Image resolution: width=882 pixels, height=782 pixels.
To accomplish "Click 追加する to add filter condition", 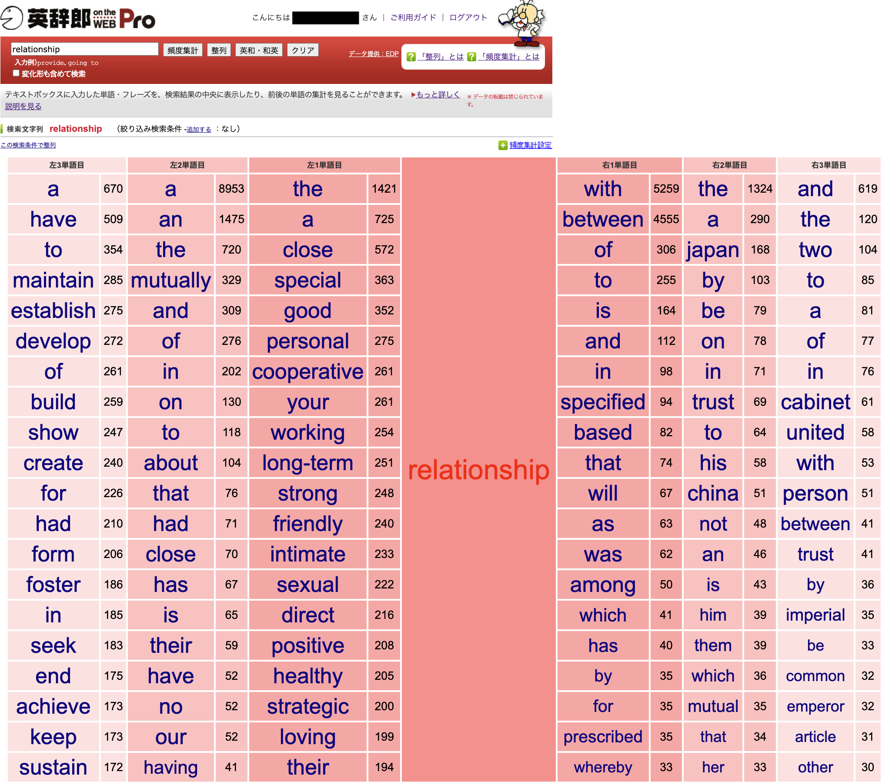I will (x=199, y=129).
